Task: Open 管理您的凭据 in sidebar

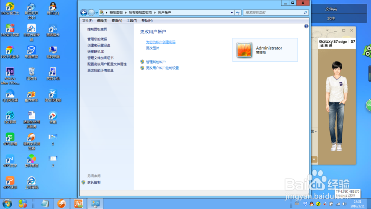Action: pos(97,39)
